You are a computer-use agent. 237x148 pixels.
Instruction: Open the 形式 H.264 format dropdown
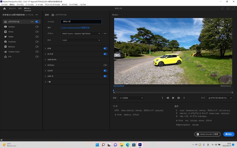point(81,40)
